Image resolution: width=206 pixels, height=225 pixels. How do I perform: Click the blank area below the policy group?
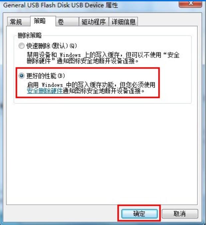click(x=102, y=153)
